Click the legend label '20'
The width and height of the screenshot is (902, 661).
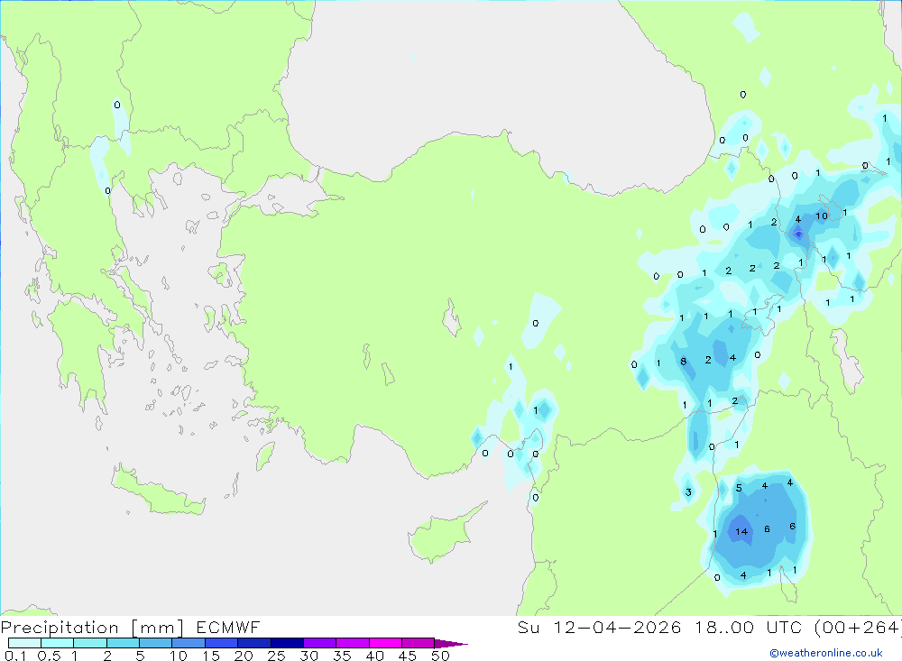[244, 656]
